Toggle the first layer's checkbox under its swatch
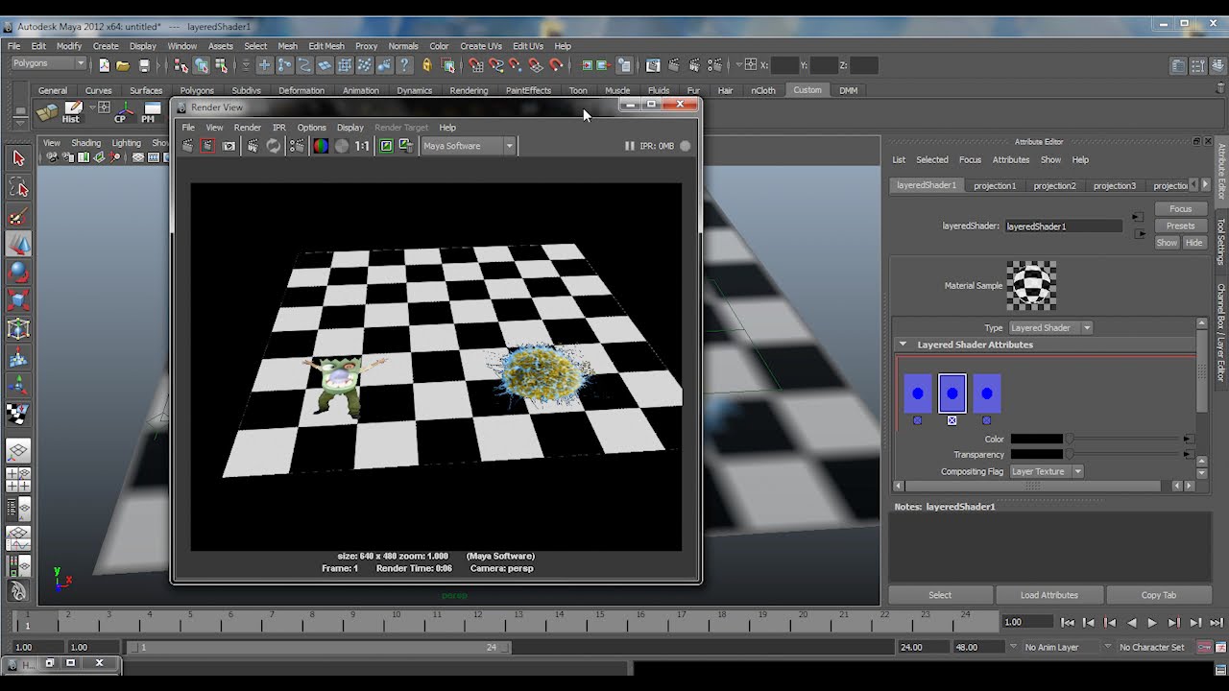Image resolution: width=1229 pixels, height=691 pixels. pos(918,420)
